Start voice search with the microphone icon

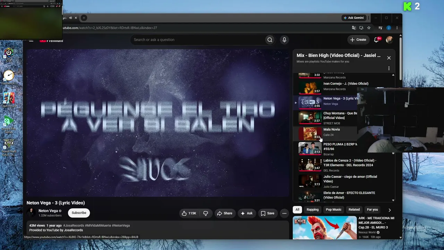tap(284, 40)
